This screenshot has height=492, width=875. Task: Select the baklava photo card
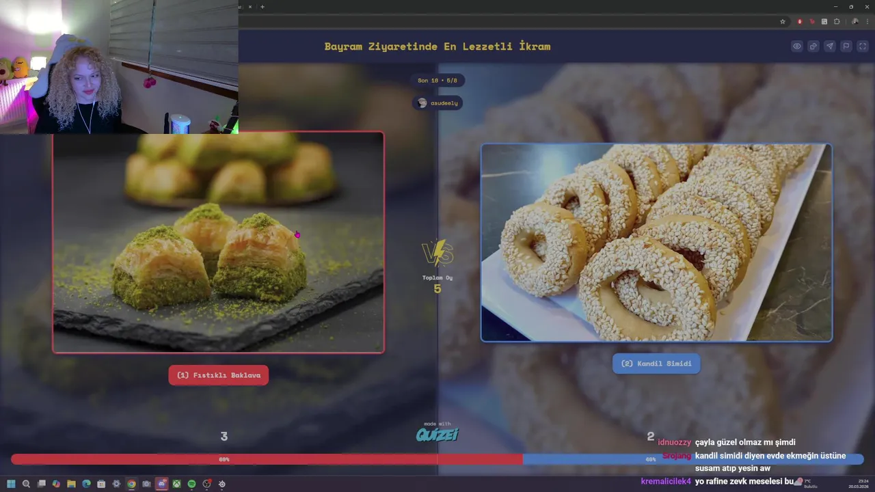219,243
